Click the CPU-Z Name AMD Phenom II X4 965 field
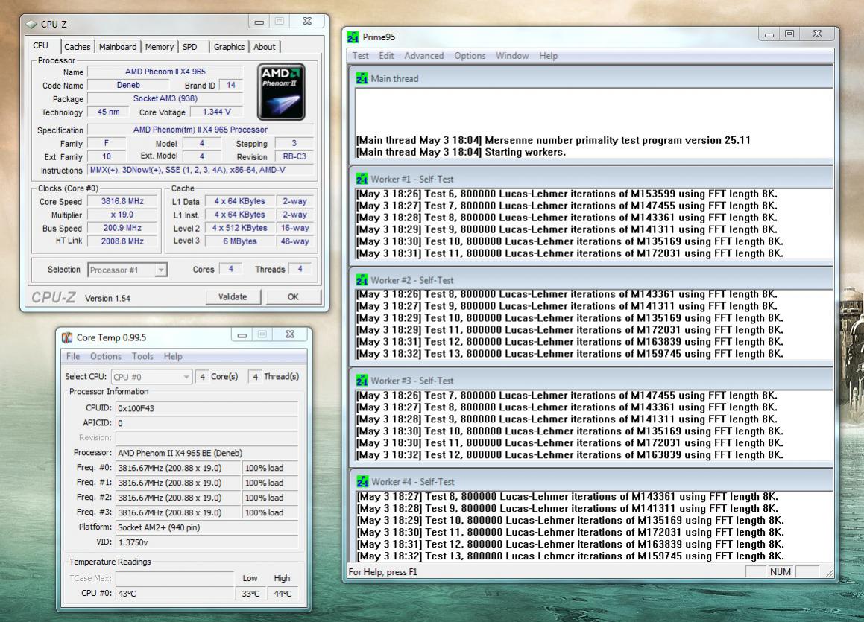 pos(165,72)
